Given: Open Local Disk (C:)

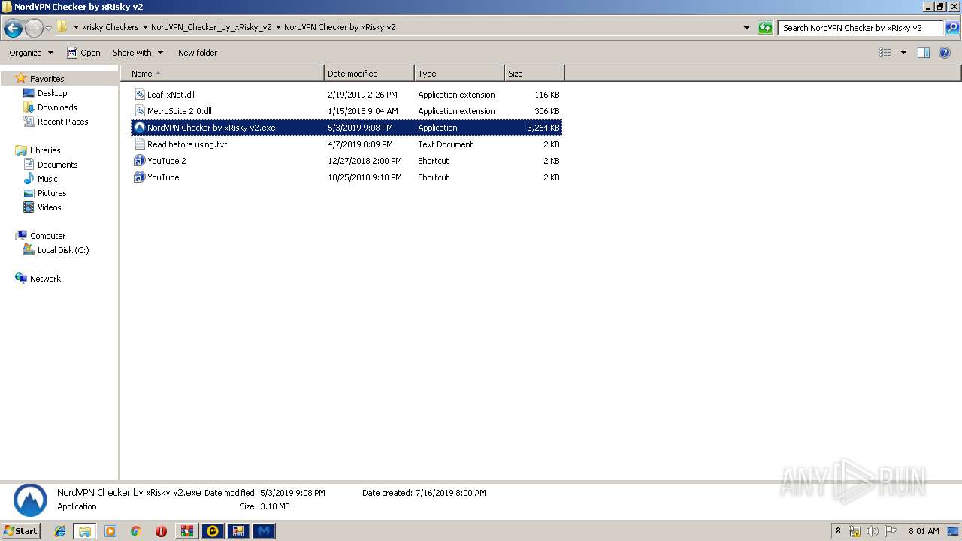Looking at the screenshot, I should tap(63, 250).
